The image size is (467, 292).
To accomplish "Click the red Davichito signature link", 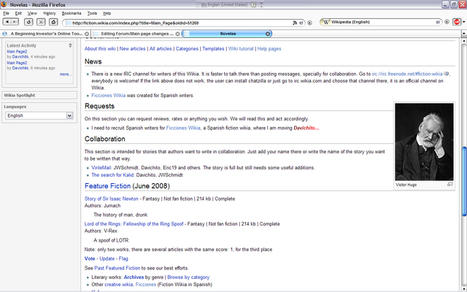I will [x=306, y=128].
